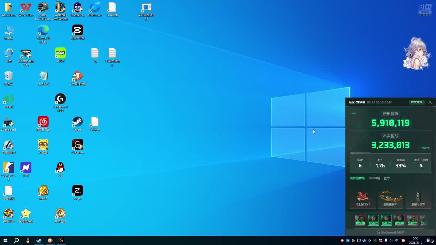Viewport: 436px width, 245px height.
Task: Click the 烽火地带 button in widget header
Action: (416, 102)
